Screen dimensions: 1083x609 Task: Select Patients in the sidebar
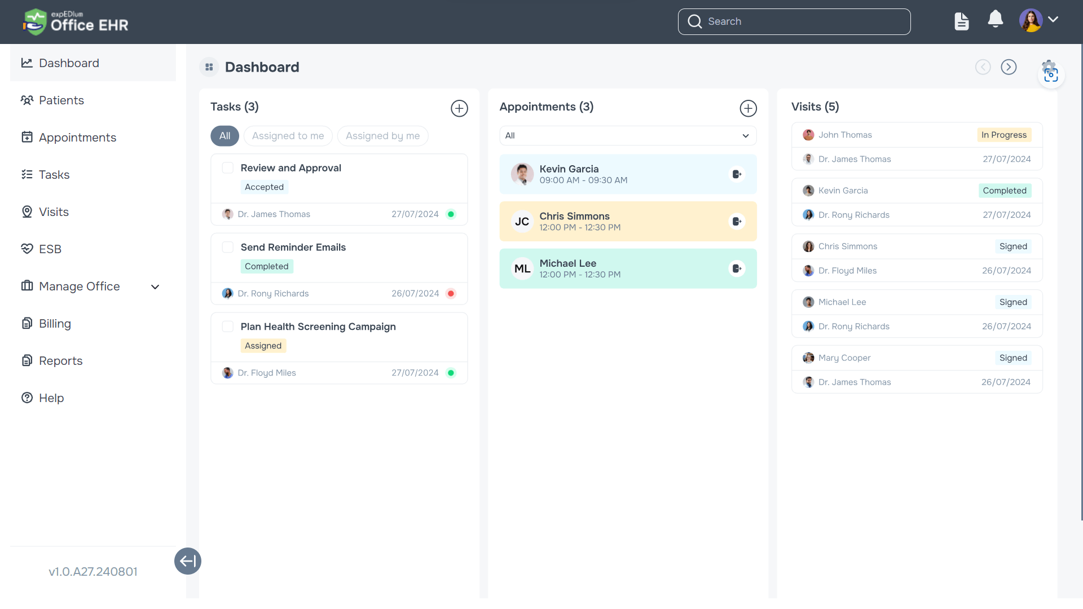click(x=61, y=100)
